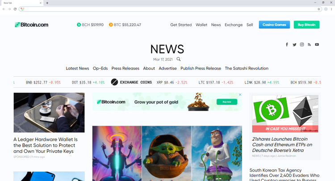This screenshot has height=181, width=335.
Task: Click the news search magnifier icon
Action: pyautogui.click(x=178, y=59)
